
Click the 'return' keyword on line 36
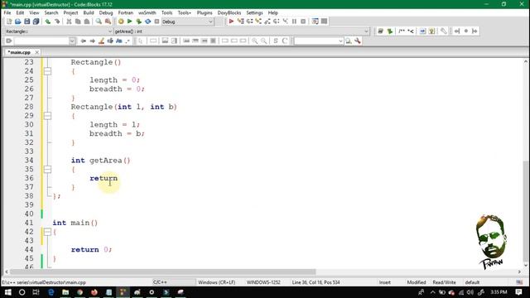pos(104,178)
